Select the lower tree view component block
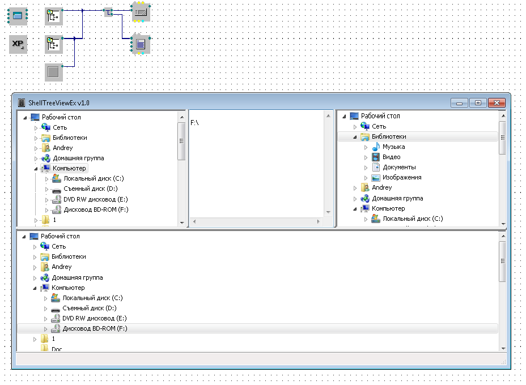The height and width of the screenshot is (385, 526). point(54,44)
